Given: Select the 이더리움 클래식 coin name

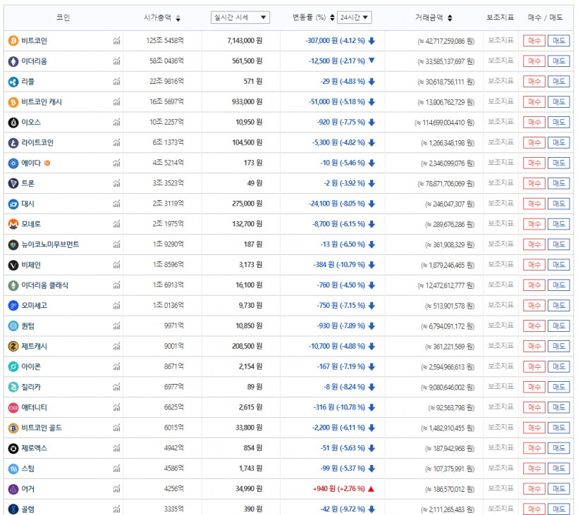Looking at the screenshot, I should tap(44, 285).
